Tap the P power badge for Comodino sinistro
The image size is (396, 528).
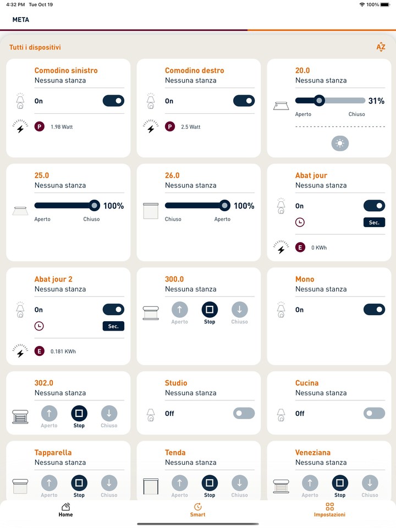(x=40, y=127)
